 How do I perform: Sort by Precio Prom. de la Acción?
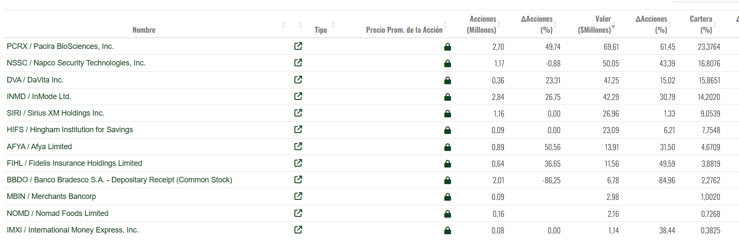coord(404,30)
